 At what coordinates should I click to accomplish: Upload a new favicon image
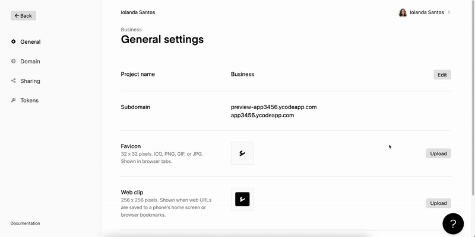point(438,153)
